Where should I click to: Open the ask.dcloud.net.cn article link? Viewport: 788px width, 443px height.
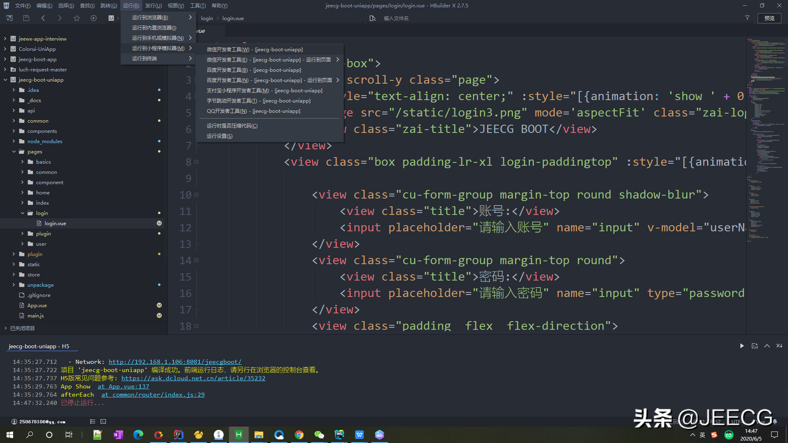point(193,378)
